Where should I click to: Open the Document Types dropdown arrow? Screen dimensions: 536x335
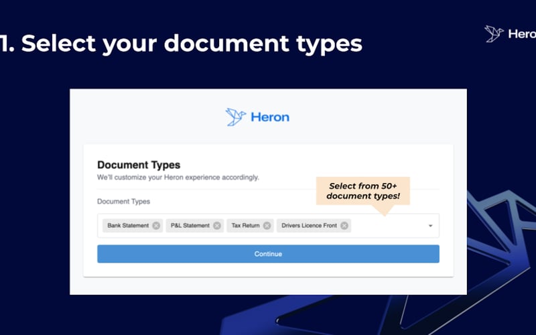click(x=430, y=226)
